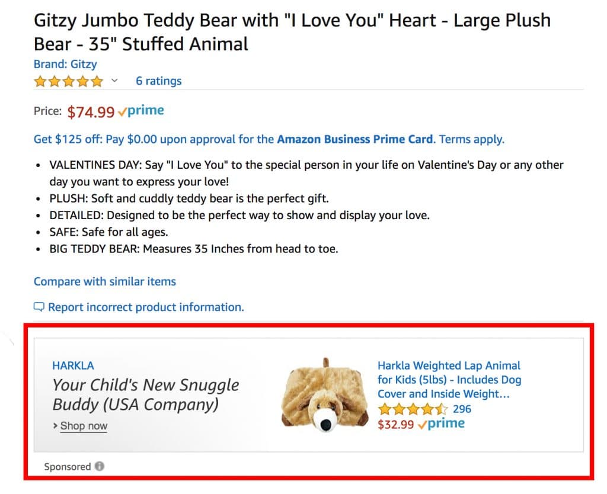Click the info icon beside Sponsored label
The width and height of the screenshot is (607, 494).
pyautogui.click(x=101, y=467)
